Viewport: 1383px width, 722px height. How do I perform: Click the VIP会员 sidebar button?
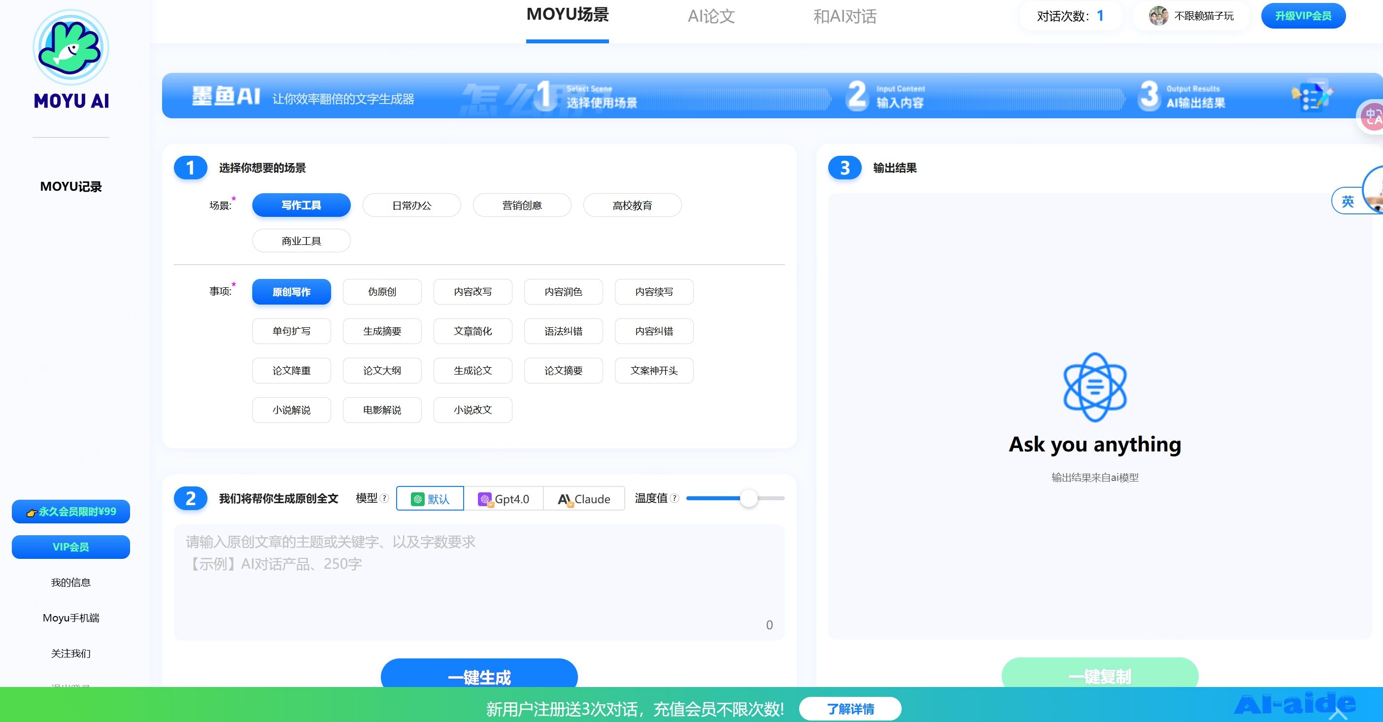(x=71, y=547)
